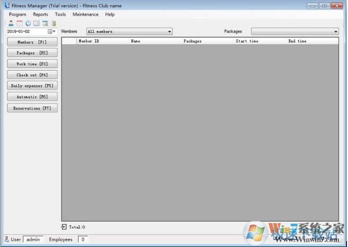The height and width of the screenshot is (247, 348).
Task: Open the Tools menu
Action: (x=60, y=14)
